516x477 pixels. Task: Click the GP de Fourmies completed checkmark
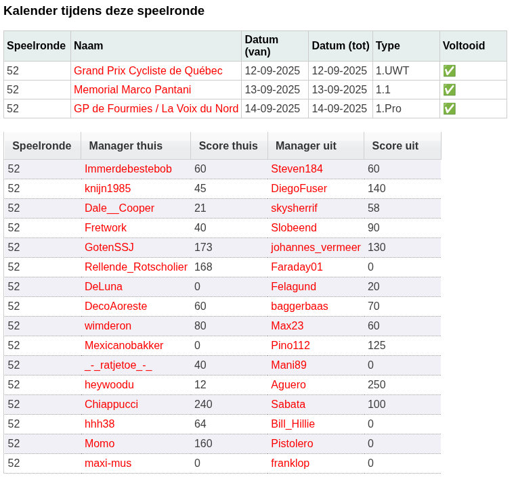pyautogui.click(x=449, y=109)
